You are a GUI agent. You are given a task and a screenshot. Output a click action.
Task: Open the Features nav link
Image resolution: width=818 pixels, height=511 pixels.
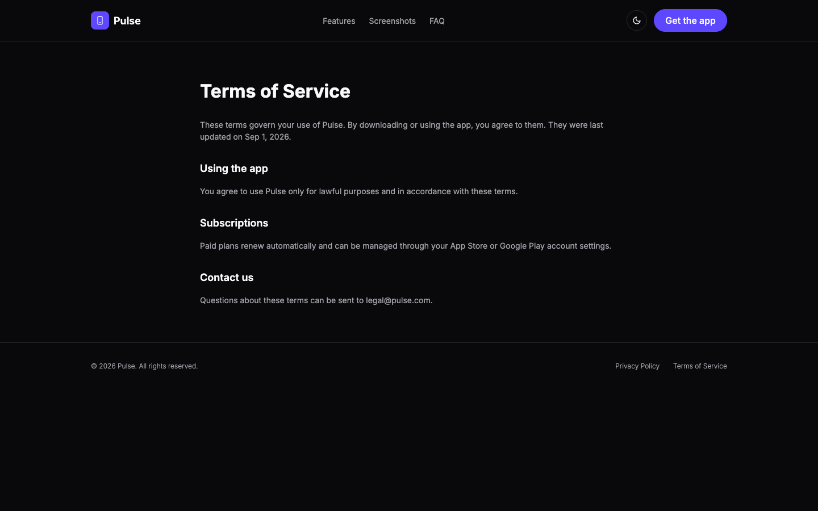[x=339, y=21]
